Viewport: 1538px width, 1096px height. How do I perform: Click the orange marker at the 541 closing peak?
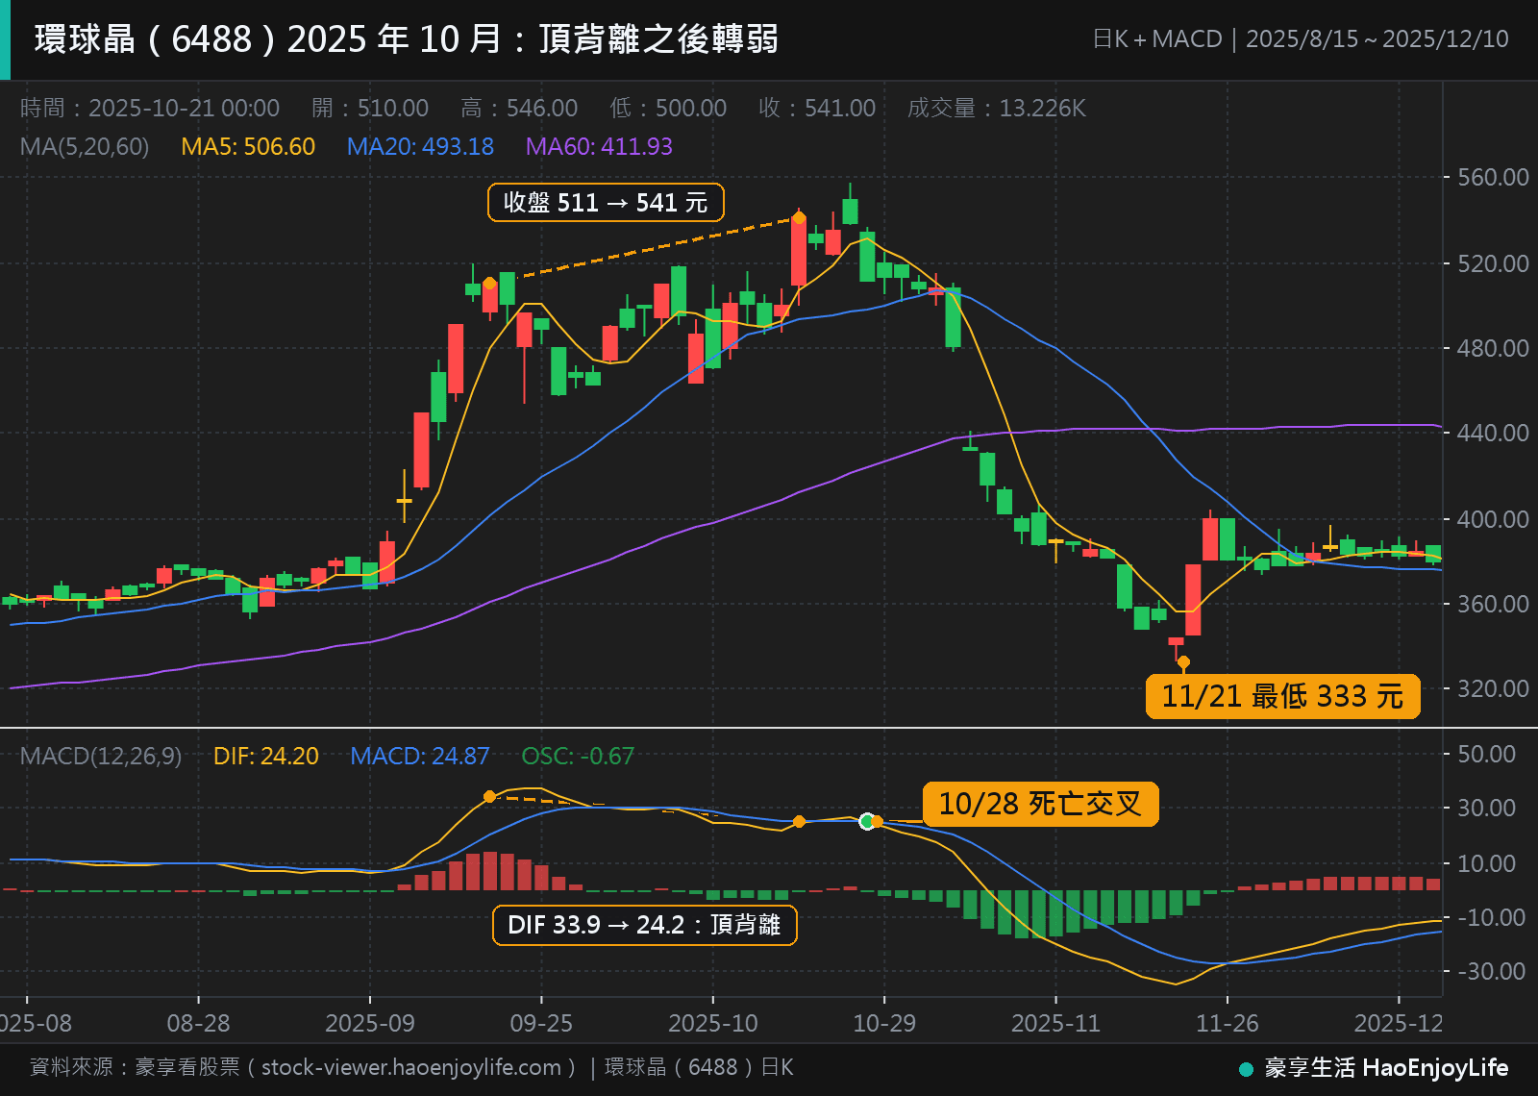[x=799, y=217]
